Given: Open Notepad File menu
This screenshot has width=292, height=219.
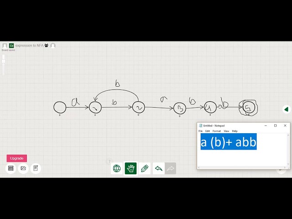Looking at the screenshot, I should (x=201, y=131).
